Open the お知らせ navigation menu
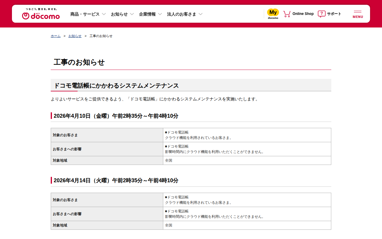 pos(119,14)
